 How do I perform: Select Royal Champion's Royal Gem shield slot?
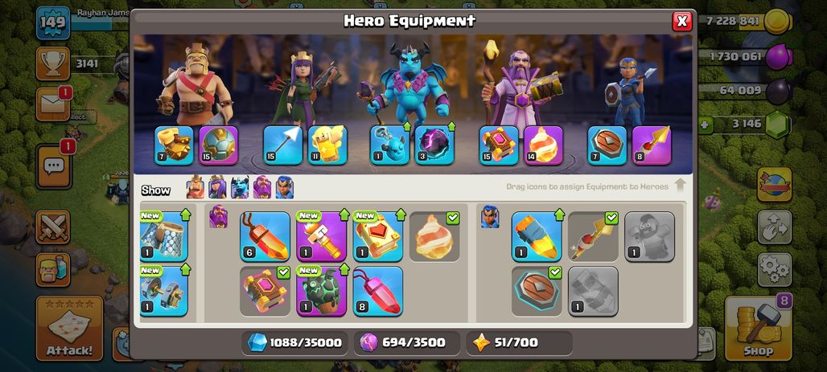click(607, 145)
